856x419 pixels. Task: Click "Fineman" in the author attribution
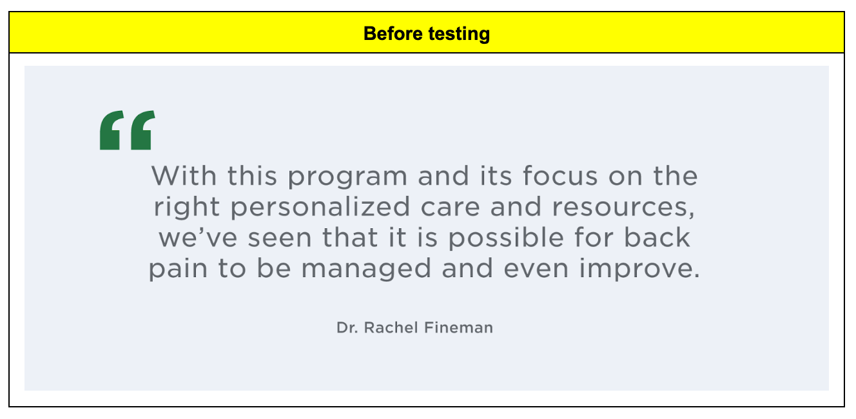[x=459, y=327]
